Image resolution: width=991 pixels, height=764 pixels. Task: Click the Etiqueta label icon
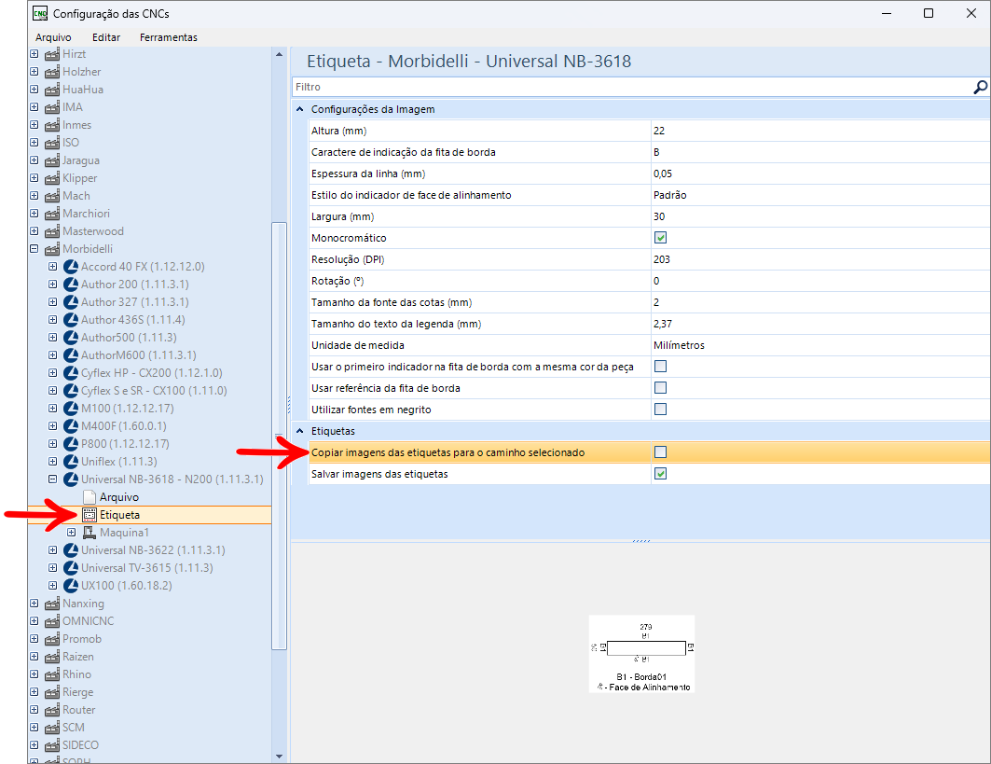[x=89, y=515]
